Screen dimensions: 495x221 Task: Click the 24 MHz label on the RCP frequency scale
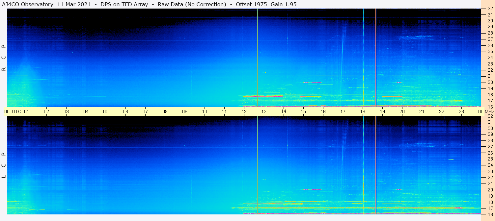coord(490,58)
